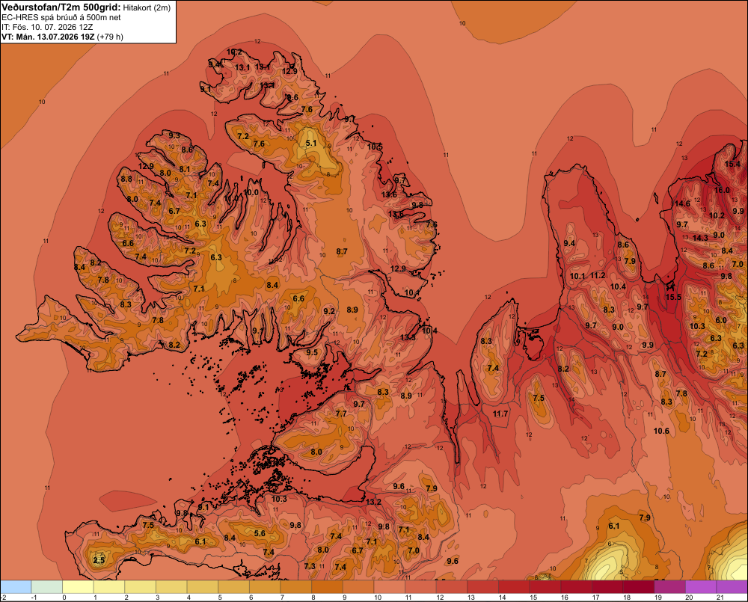Click the 9.3 temperature value on the map

click(174, 135)
